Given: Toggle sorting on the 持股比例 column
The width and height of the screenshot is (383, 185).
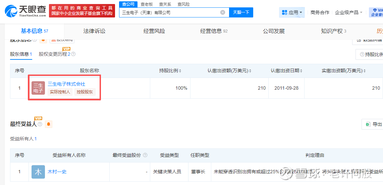Looking at the screenshot, I should click(x=180, y=71).
